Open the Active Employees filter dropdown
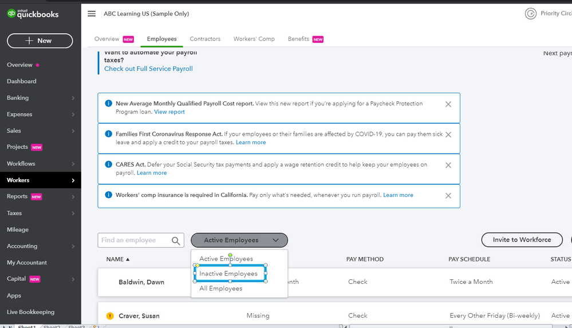This screenshot has width=572, height=328. 239,240
